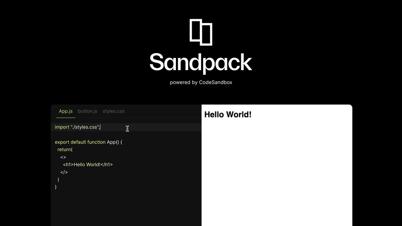Place cursor at end of import line

coord(100,127)
